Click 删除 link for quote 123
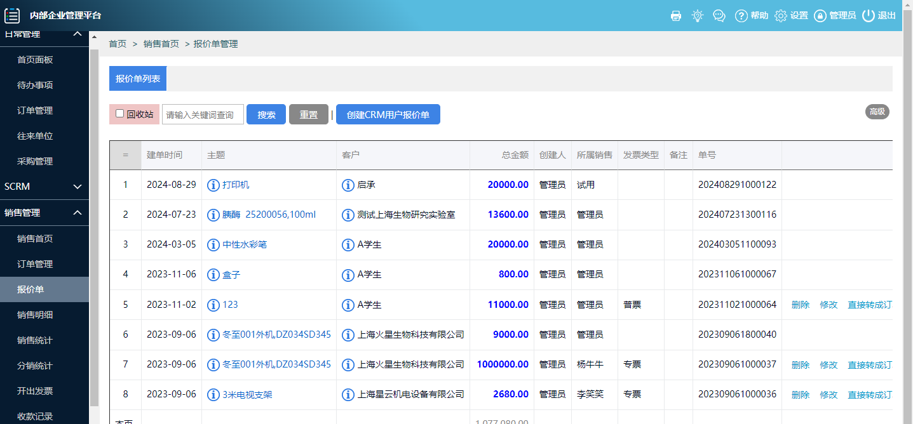The height and width of the screenshot is (424, 913). (801, 305)
